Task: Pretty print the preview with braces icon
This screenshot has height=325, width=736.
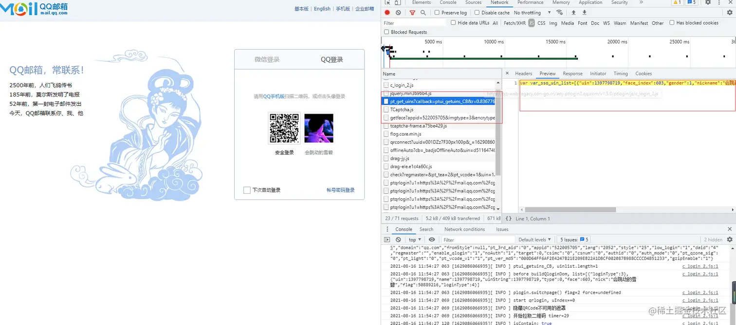Action: pos(509,219)
